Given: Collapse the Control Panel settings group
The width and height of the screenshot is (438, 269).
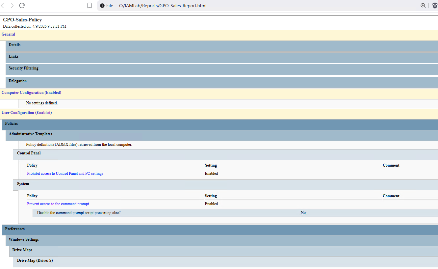Looking at the screenshot, I should [29, 153].
